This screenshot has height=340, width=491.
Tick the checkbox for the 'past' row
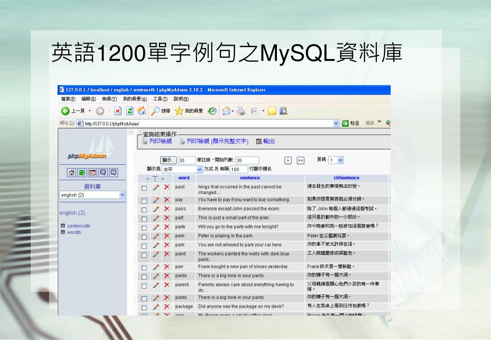pos(144,188)
